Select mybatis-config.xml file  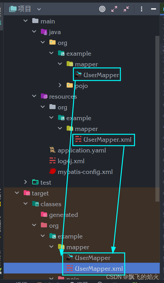[85, 172]
